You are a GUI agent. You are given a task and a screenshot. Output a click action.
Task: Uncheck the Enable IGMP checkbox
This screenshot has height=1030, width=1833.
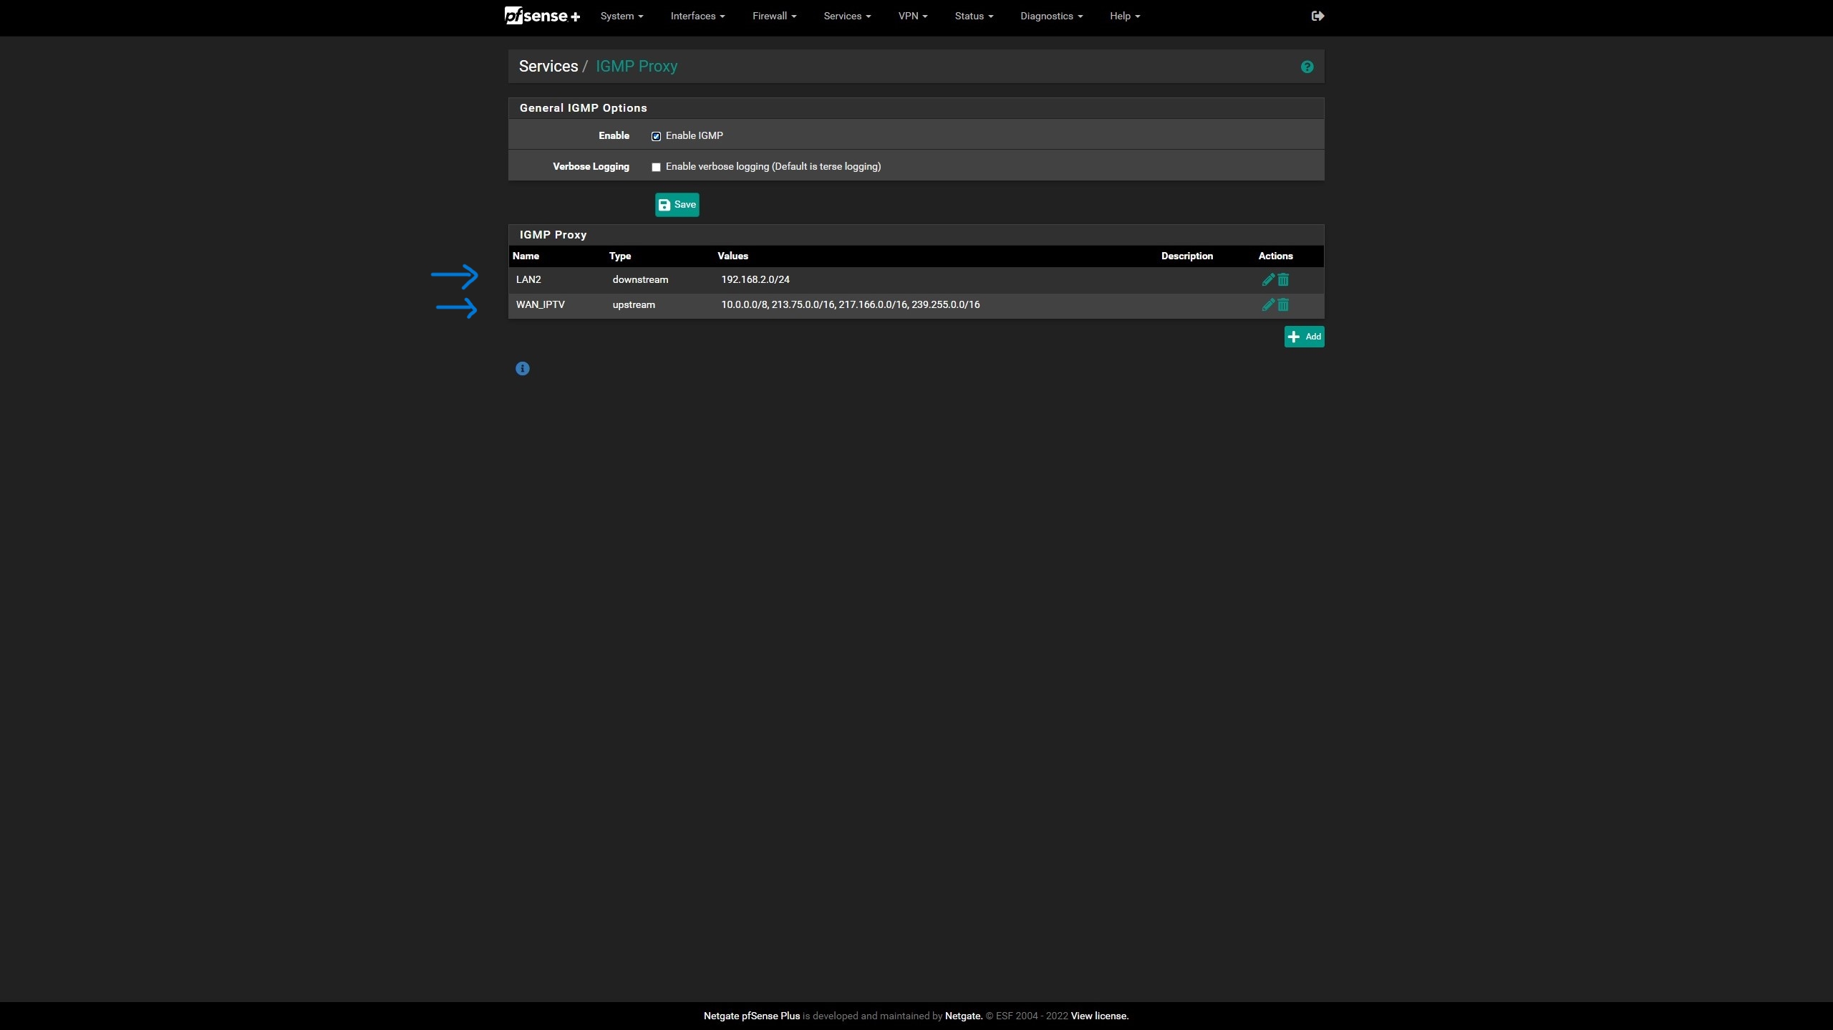coord(656,136)
